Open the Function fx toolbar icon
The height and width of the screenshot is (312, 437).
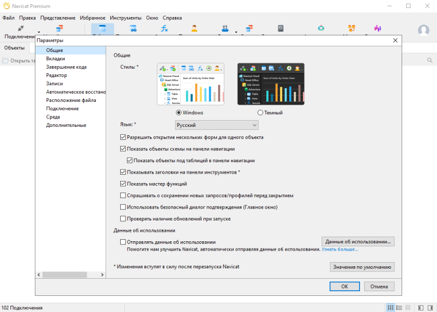tap(164, 28)
